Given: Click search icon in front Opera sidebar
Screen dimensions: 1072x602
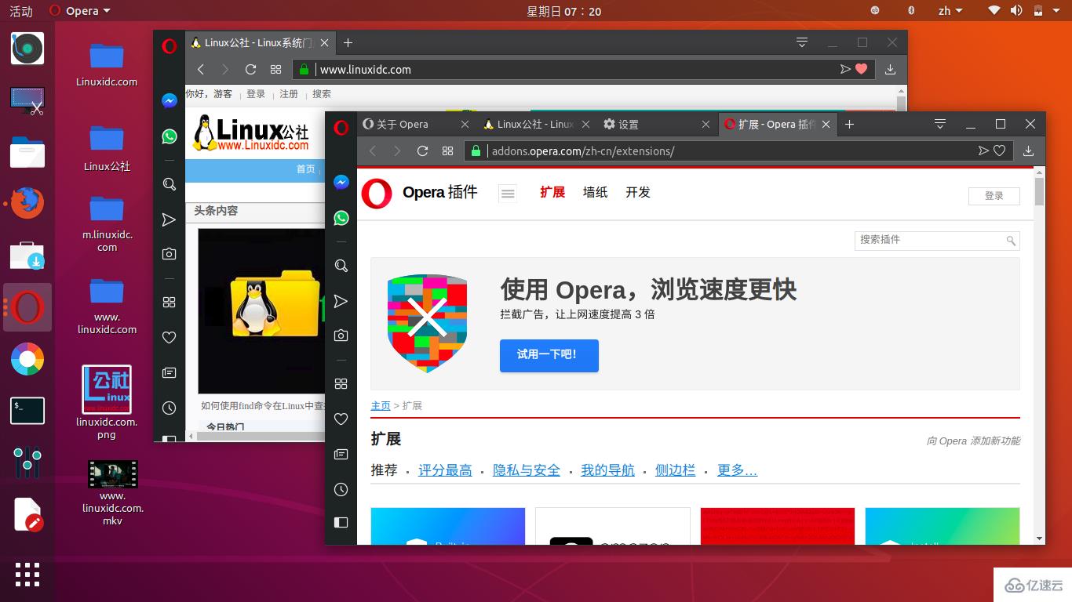Looking at the screenshot, I should (341, 266).
